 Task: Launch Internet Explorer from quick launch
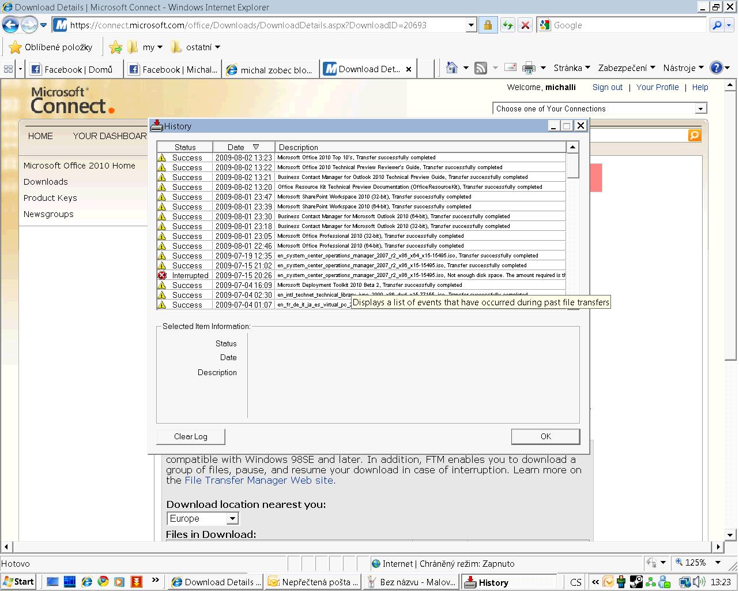coord(86,582)
